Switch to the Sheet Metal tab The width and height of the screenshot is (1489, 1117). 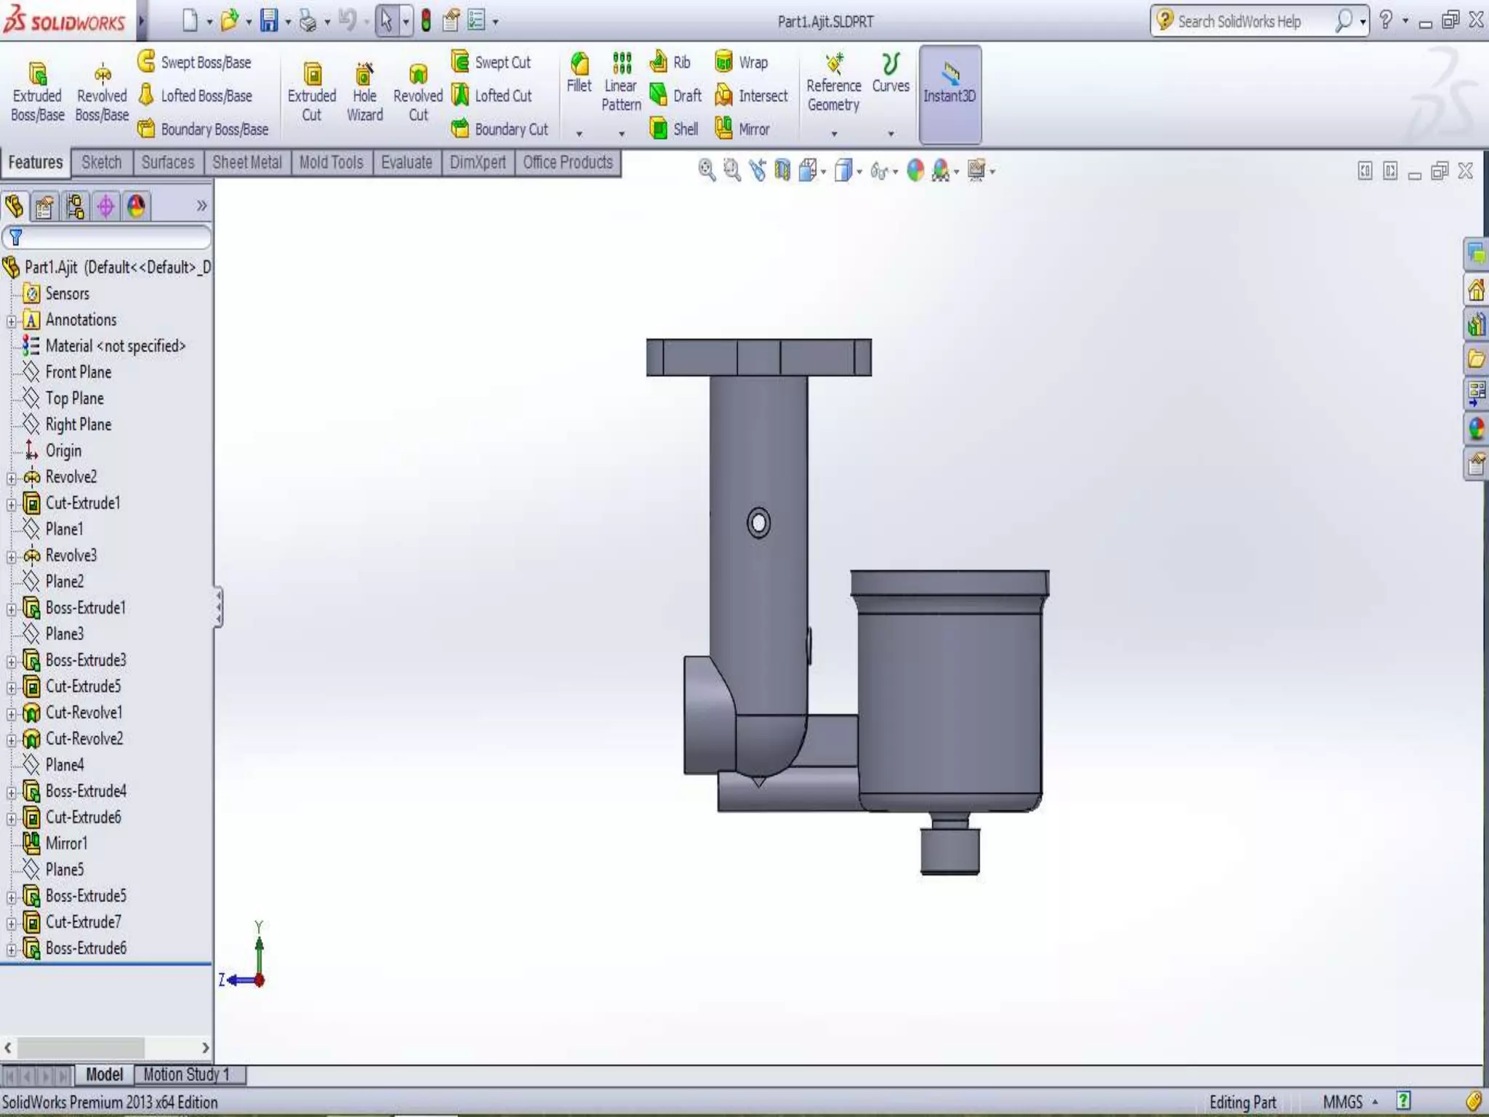click(x=247, y=162)
